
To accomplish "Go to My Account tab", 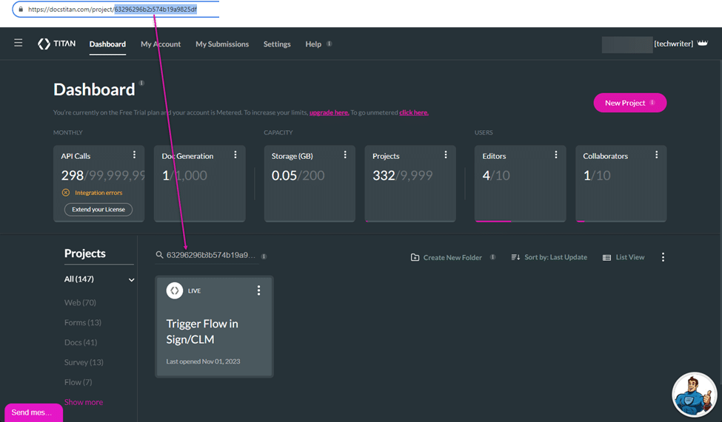I will [161, 44].
